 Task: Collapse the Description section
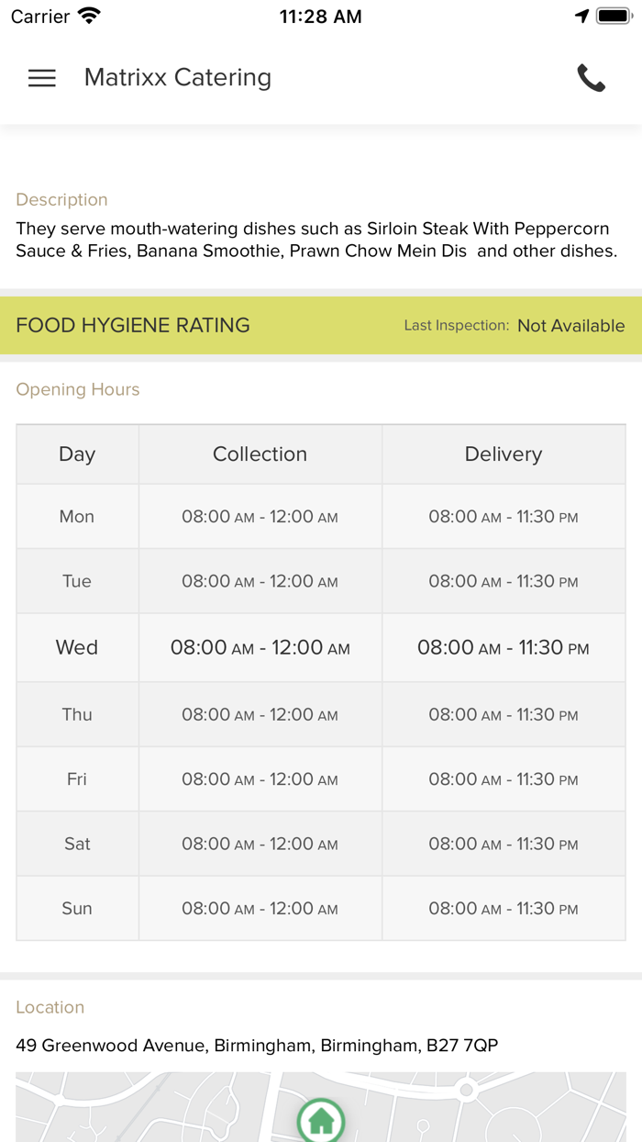(x=61, y=199)
